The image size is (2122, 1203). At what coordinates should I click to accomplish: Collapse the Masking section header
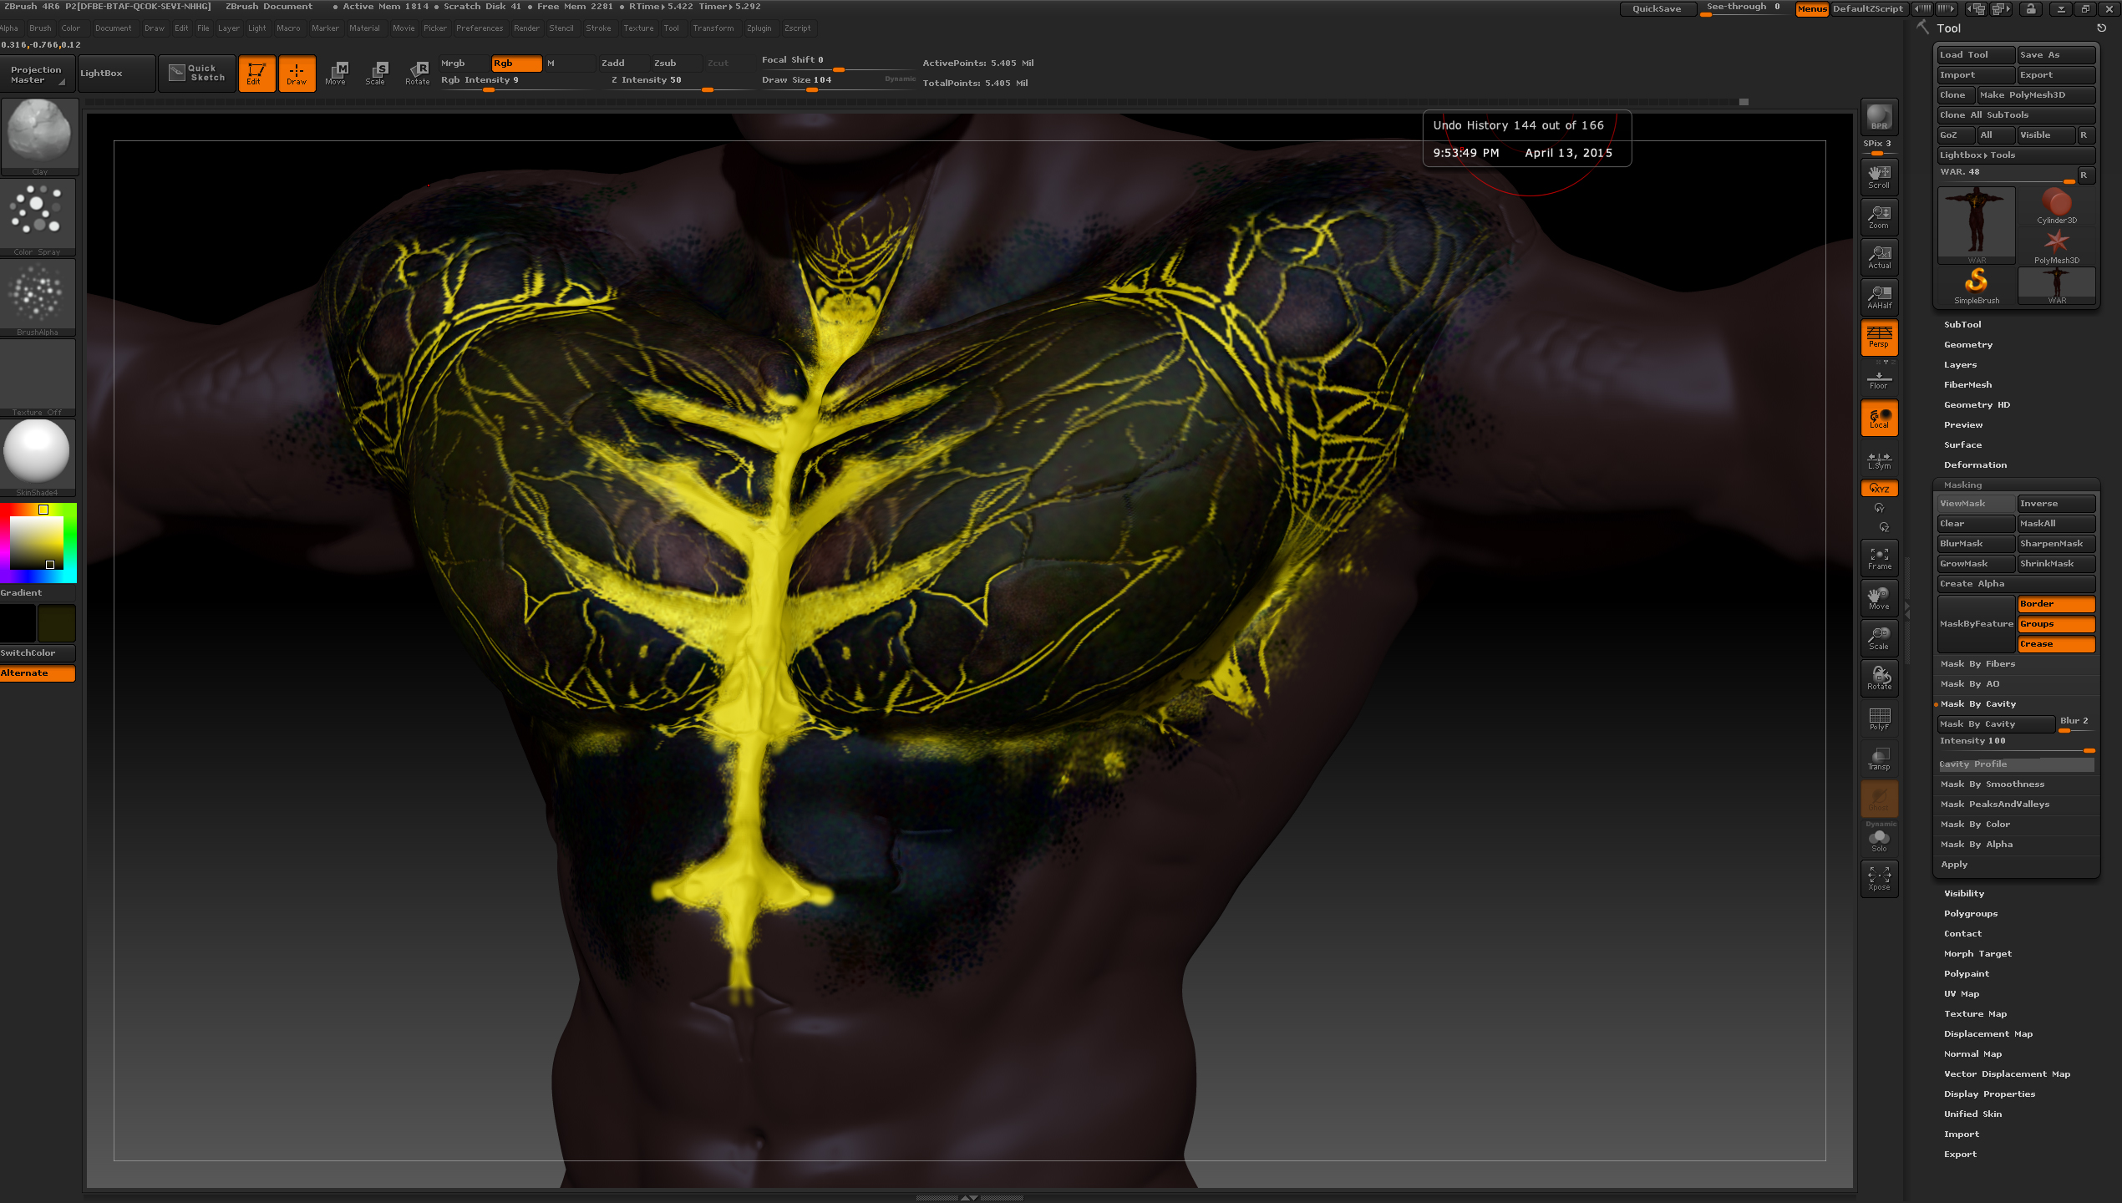[x=1962, y=485]
